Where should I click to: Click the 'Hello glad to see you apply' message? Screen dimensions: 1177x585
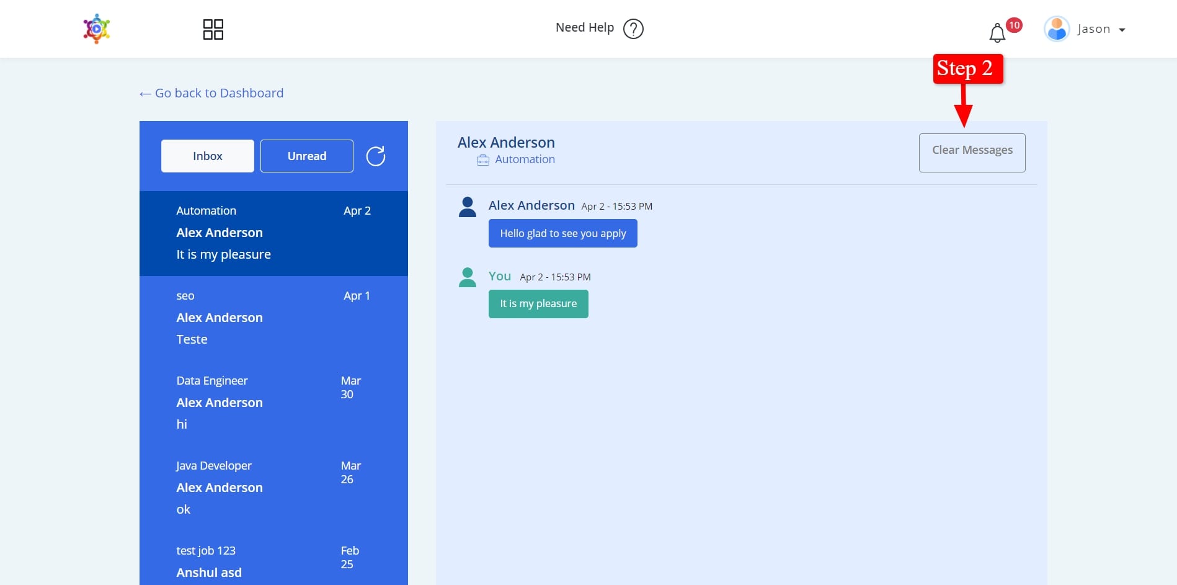click(x=562, y=234)
